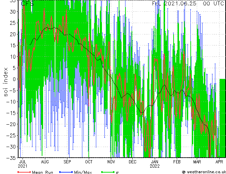Click the '15' y-axis tick label
The width and height of the screenshot is (226, 174).
tap(12, 45)
